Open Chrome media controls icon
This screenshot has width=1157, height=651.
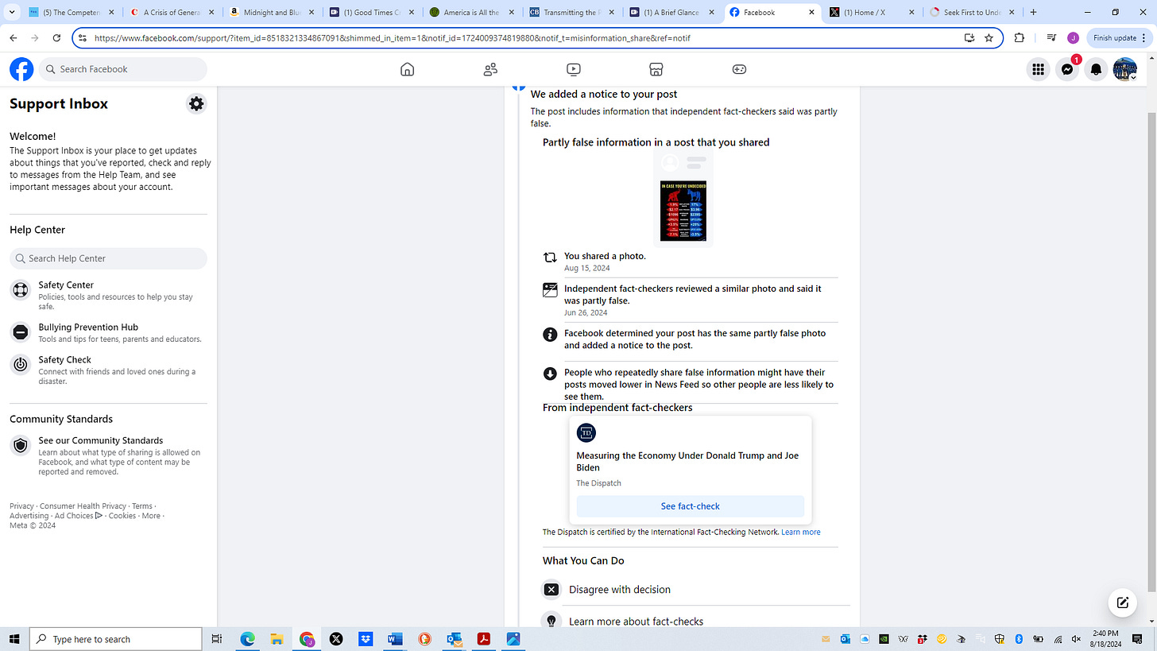point(1051,37)
